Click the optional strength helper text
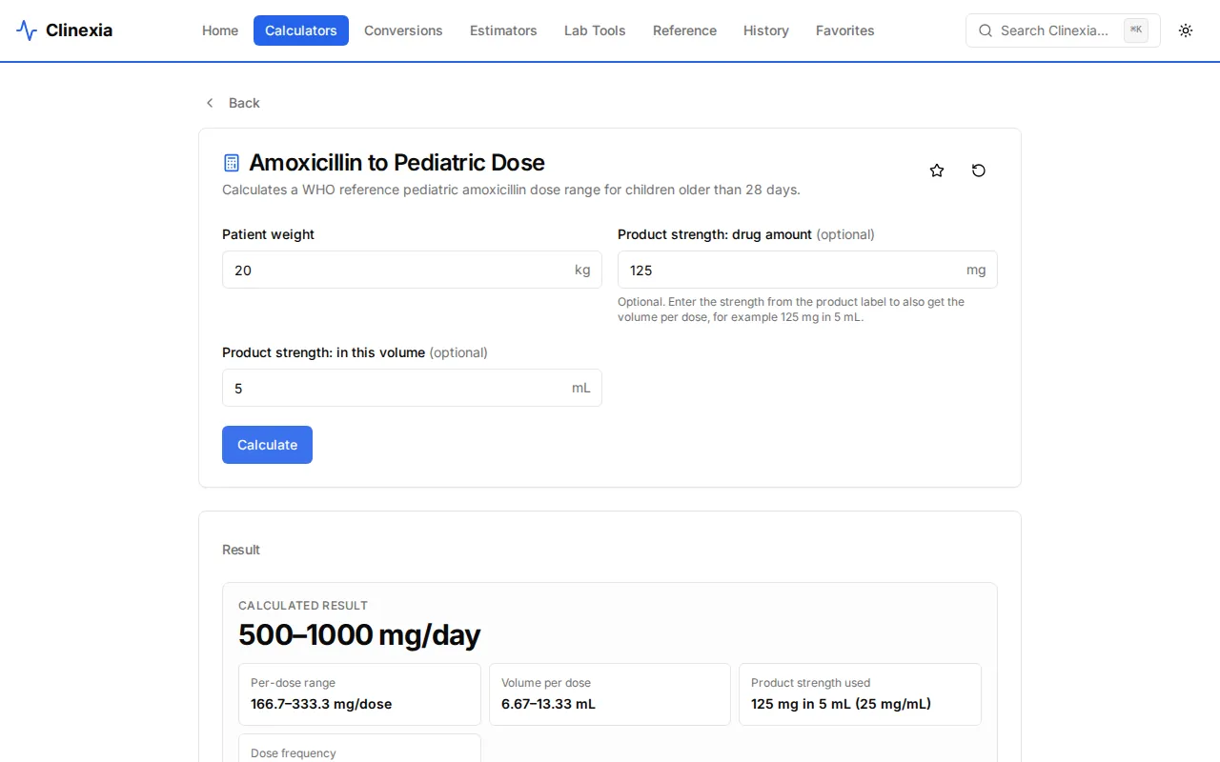Viewport: 1220px width, 762px height. click(x=791, y=310)
